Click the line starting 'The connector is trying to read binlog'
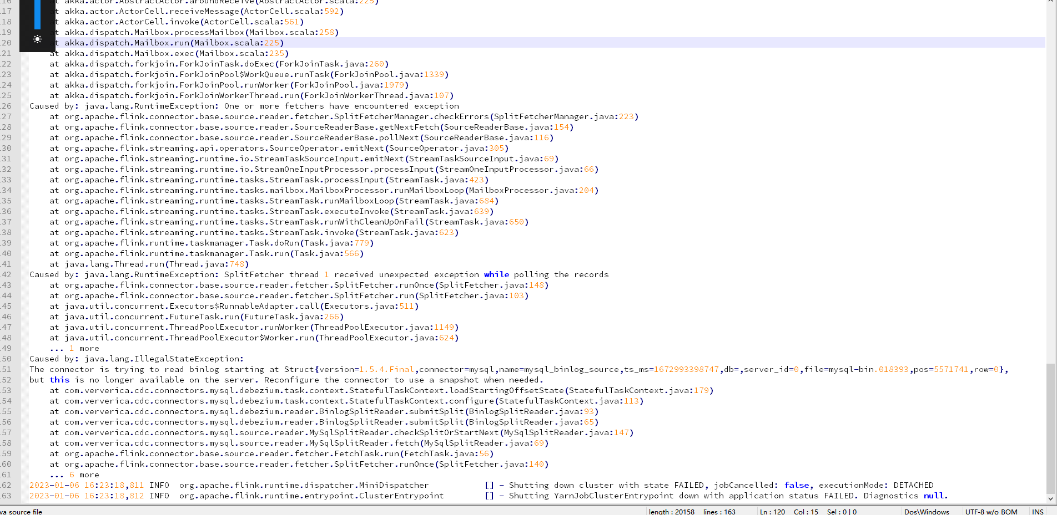The width and height of the screenshot is (1057, 515). coord(519,369)
